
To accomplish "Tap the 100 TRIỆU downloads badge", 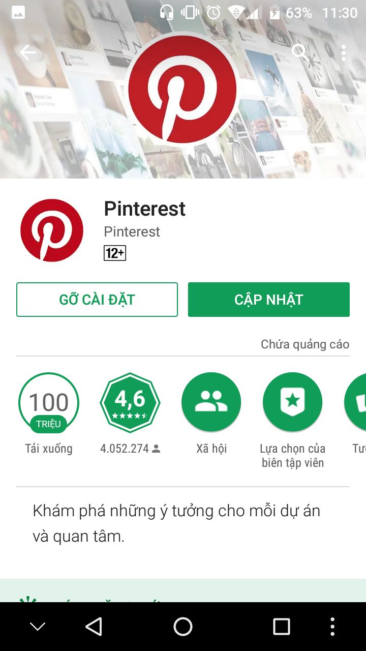I will pos(49,403).
